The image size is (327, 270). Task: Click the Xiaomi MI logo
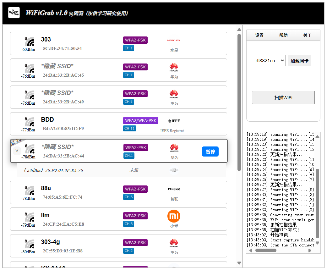click(x=174, y=216)
